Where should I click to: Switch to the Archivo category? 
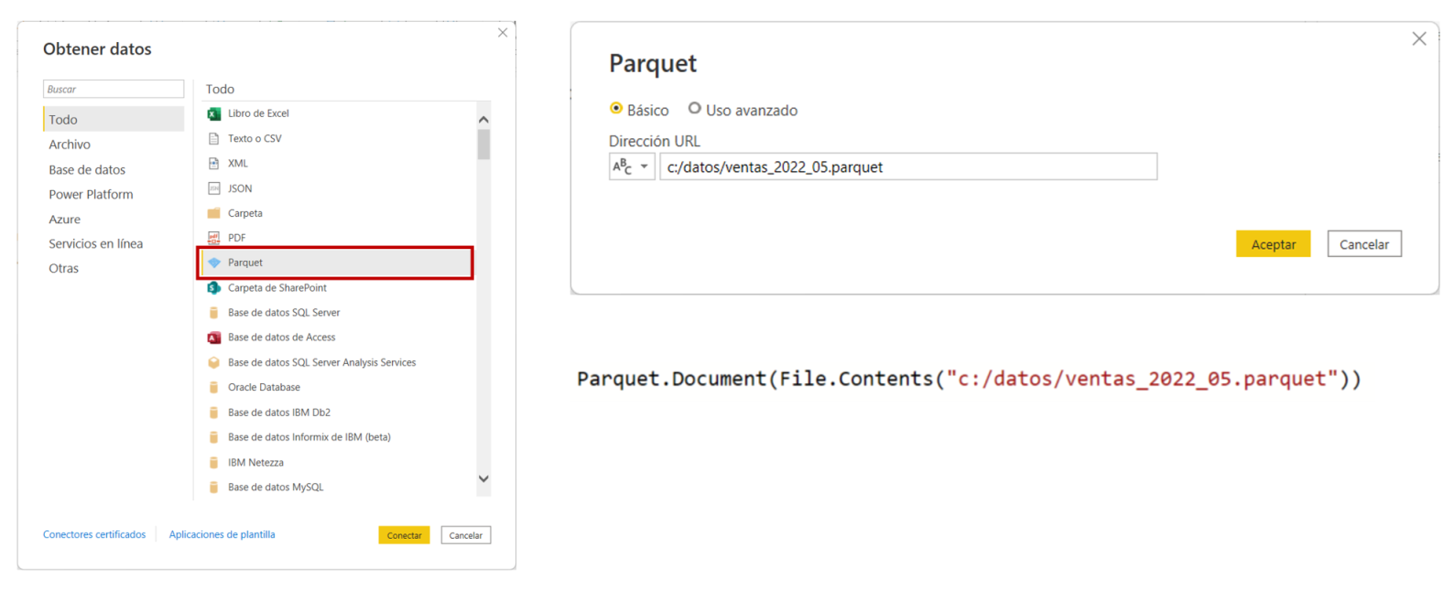pyautogui.click(x=69, y=145)
